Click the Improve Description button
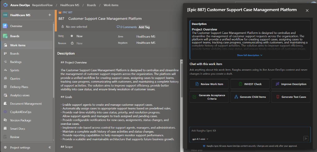The image size is (317, 152). click(x=291, y=84)
